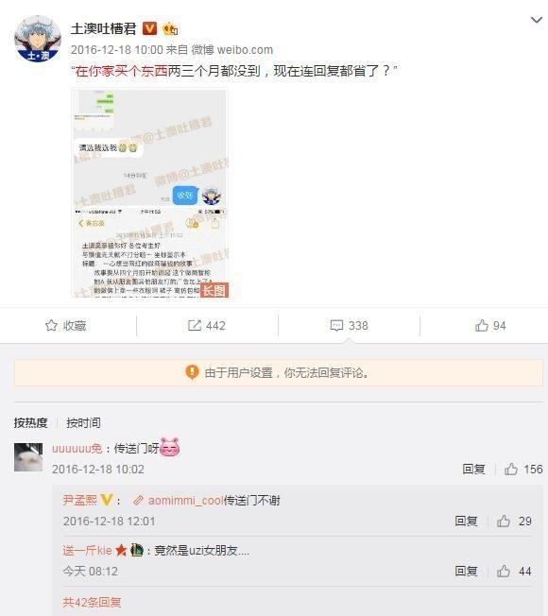Click the uuuuuu兔 username link
Viewport: 548px width, 616px height.
point(77,448)
